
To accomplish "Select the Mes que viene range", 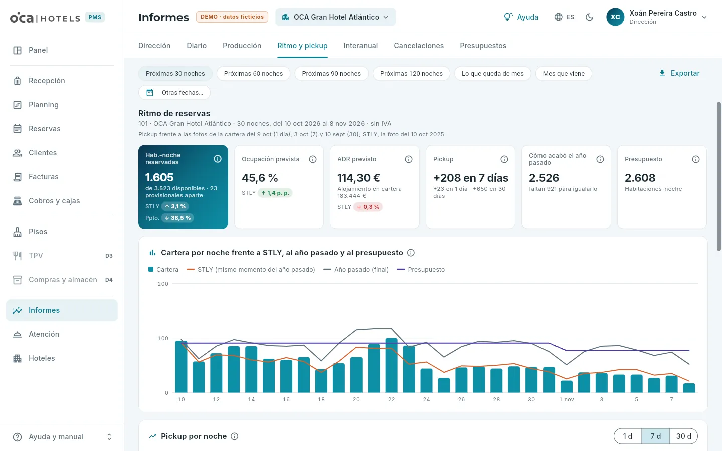I will (564, 74).
